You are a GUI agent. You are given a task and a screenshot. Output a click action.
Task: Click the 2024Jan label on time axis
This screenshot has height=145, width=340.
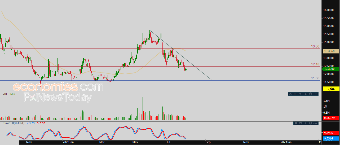click(x=286, y=142)
